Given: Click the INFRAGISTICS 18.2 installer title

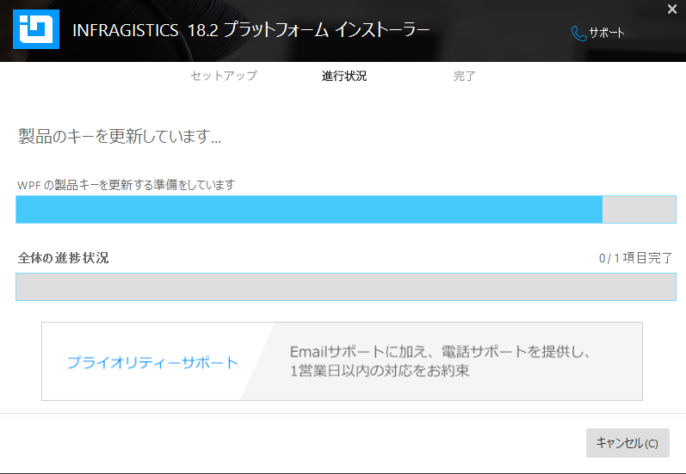Looking at the screenshot, I should point(250,30).
